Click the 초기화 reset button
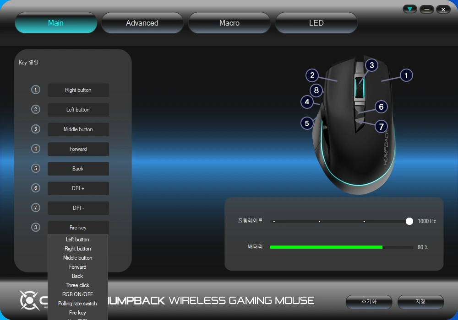458x320 pixels. coord(369,302)
